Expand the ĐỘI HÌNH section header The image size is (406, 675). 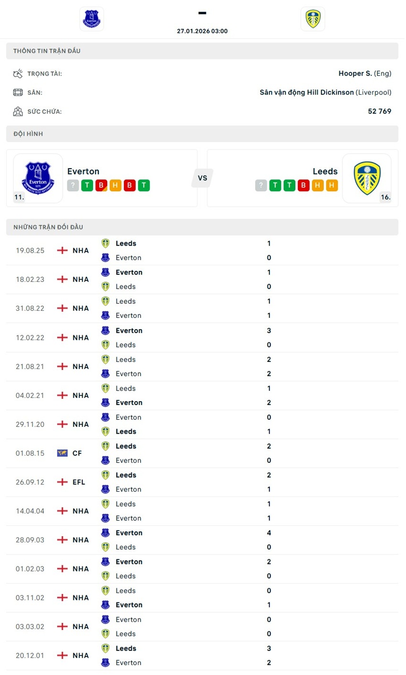pyautogui.click(x=203, y=134)
